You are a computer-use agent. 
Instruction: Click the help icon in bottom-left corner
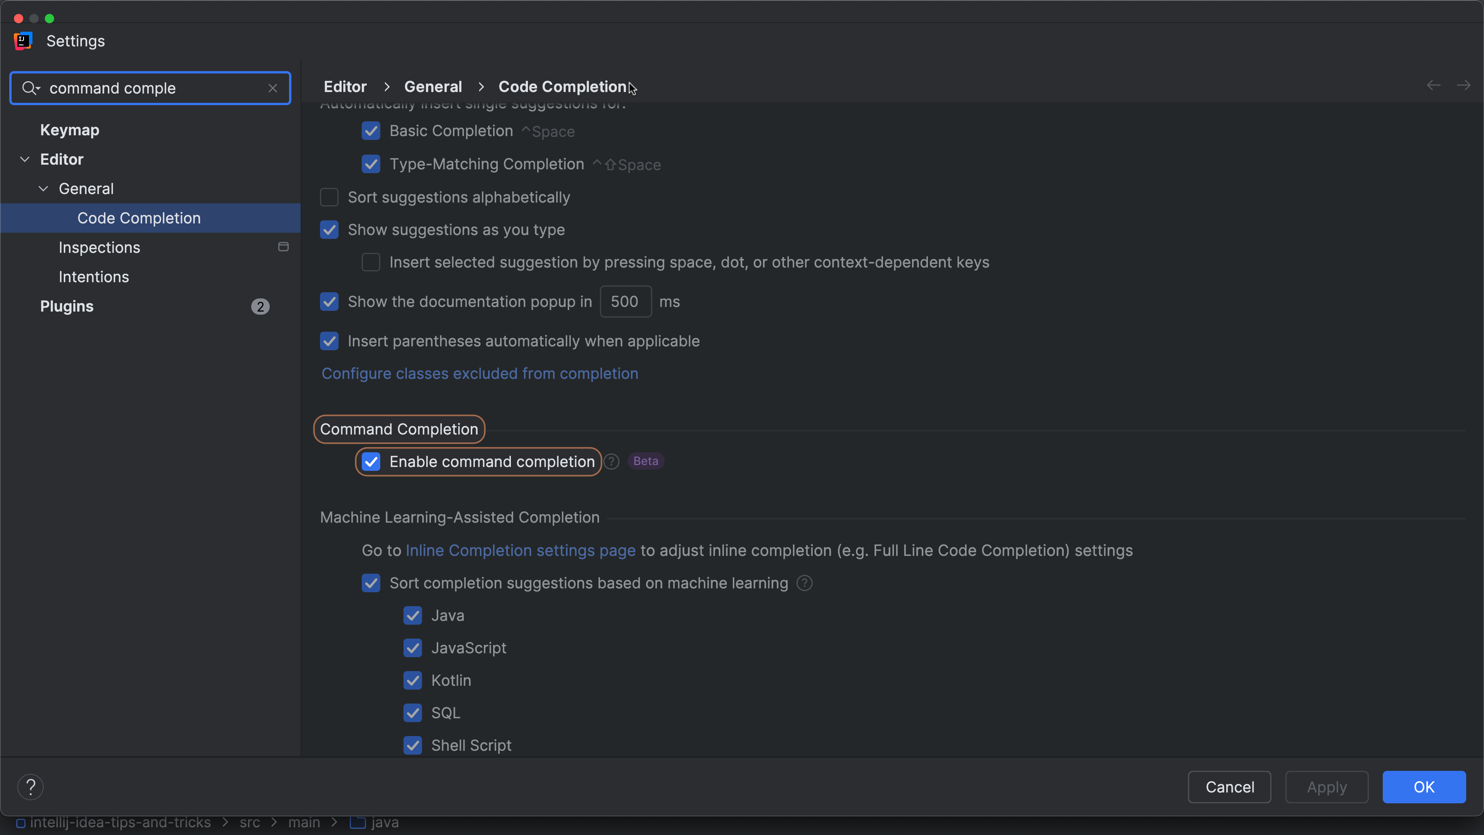[x=31, y=786]
